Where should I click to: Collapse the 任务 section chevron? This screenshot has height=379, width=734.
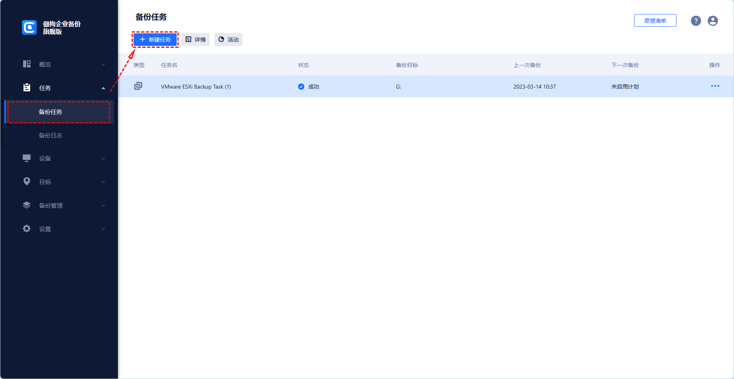pyautogui.click(x=103, y=88)
